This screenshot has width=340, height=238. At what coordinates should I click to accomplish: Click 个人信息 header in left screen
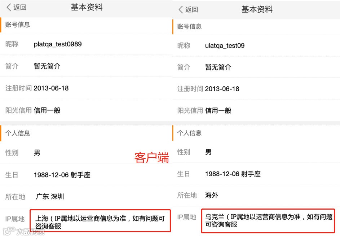pos(18,133)
